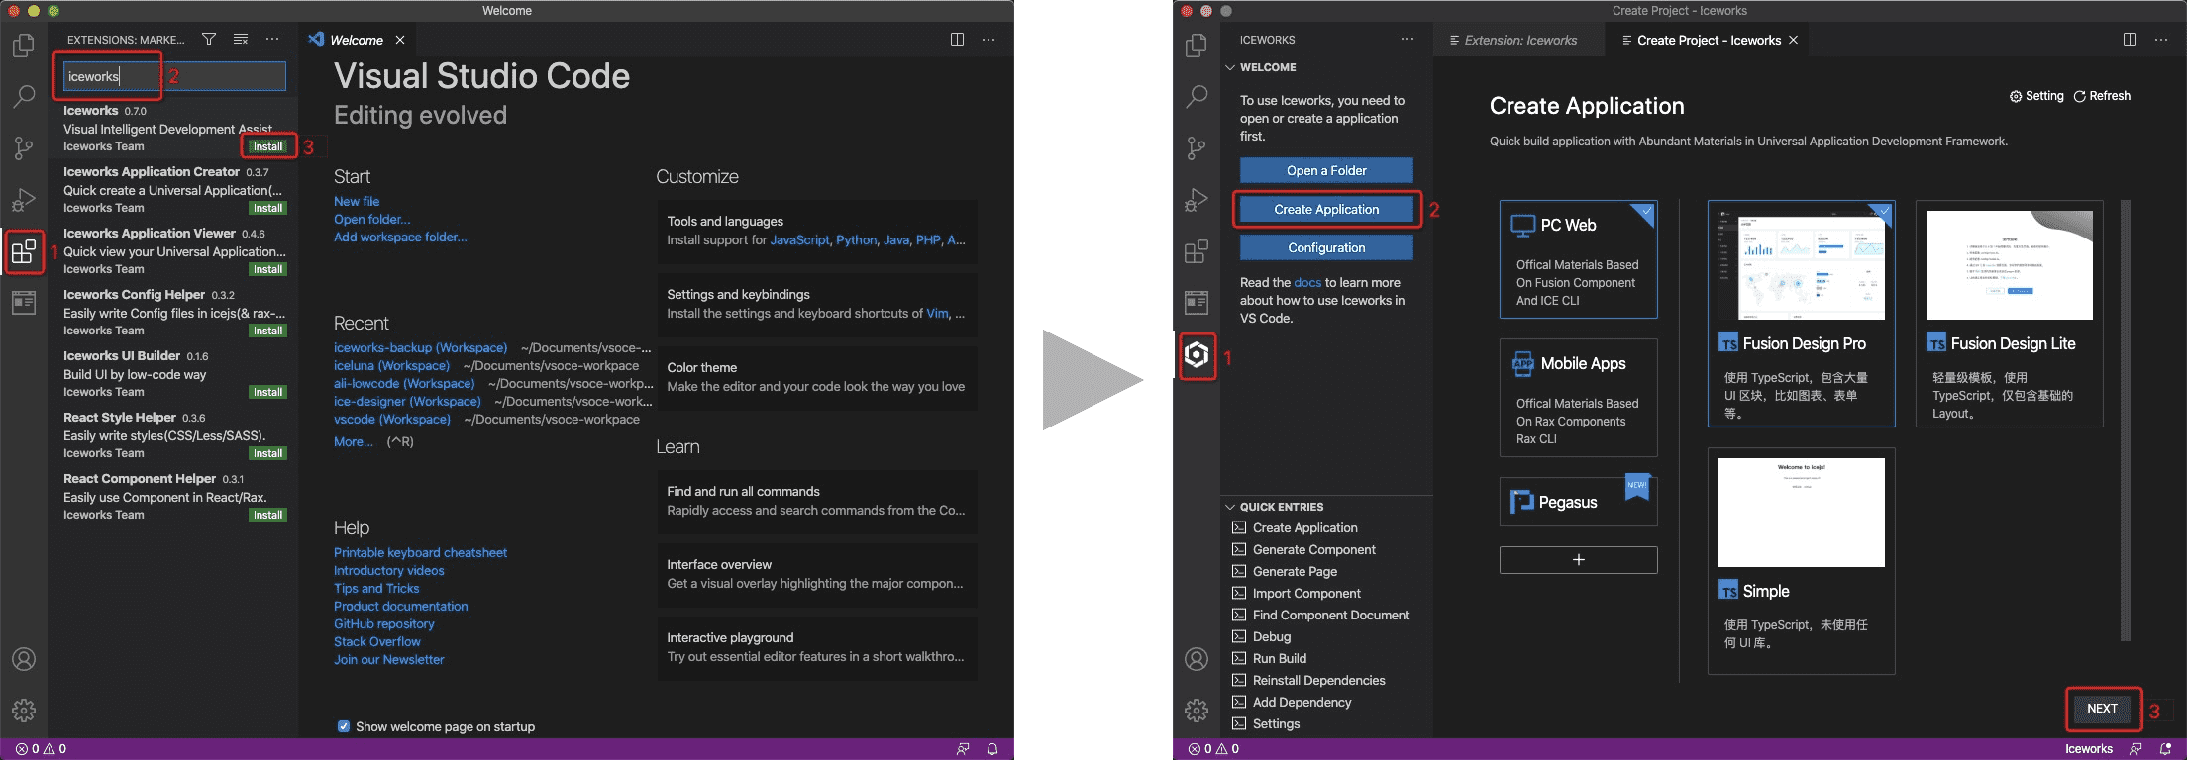
Task: Click Printable keyboard cheatsheet link
Action: pos(420,552)
